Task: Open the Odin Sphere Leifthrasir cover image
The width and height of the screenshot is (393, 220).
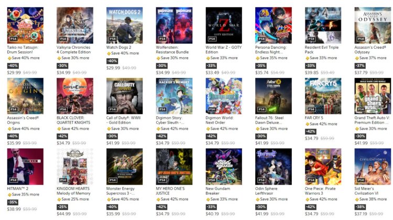Action: click(x=273, y=167)
